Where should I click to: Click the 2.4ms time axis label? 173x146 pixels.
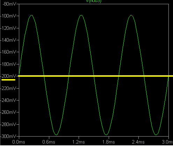point(138,142)
